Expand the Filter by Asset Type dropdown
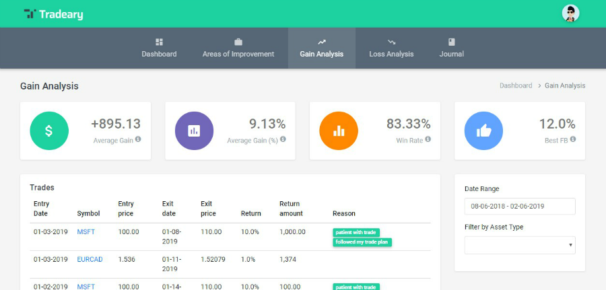 tap(520, 245)
